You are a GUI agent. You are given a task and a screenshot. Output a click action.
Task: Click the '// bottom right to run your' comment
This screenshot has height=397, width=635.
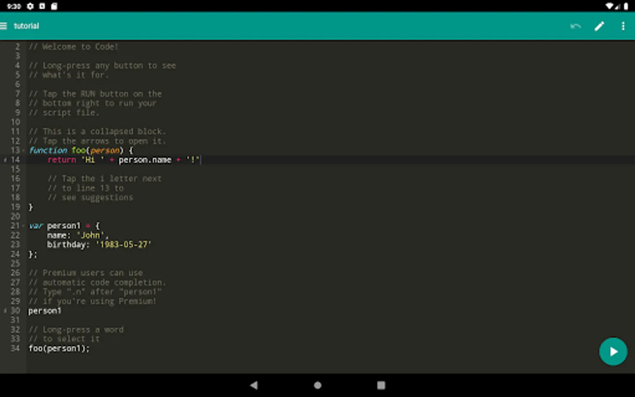point(93,103)
